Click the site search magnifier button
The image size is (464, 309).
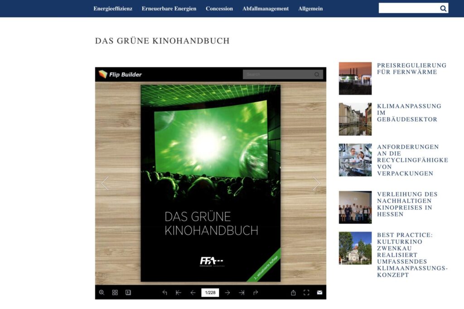pyautogui.click(x=443, y=9)
